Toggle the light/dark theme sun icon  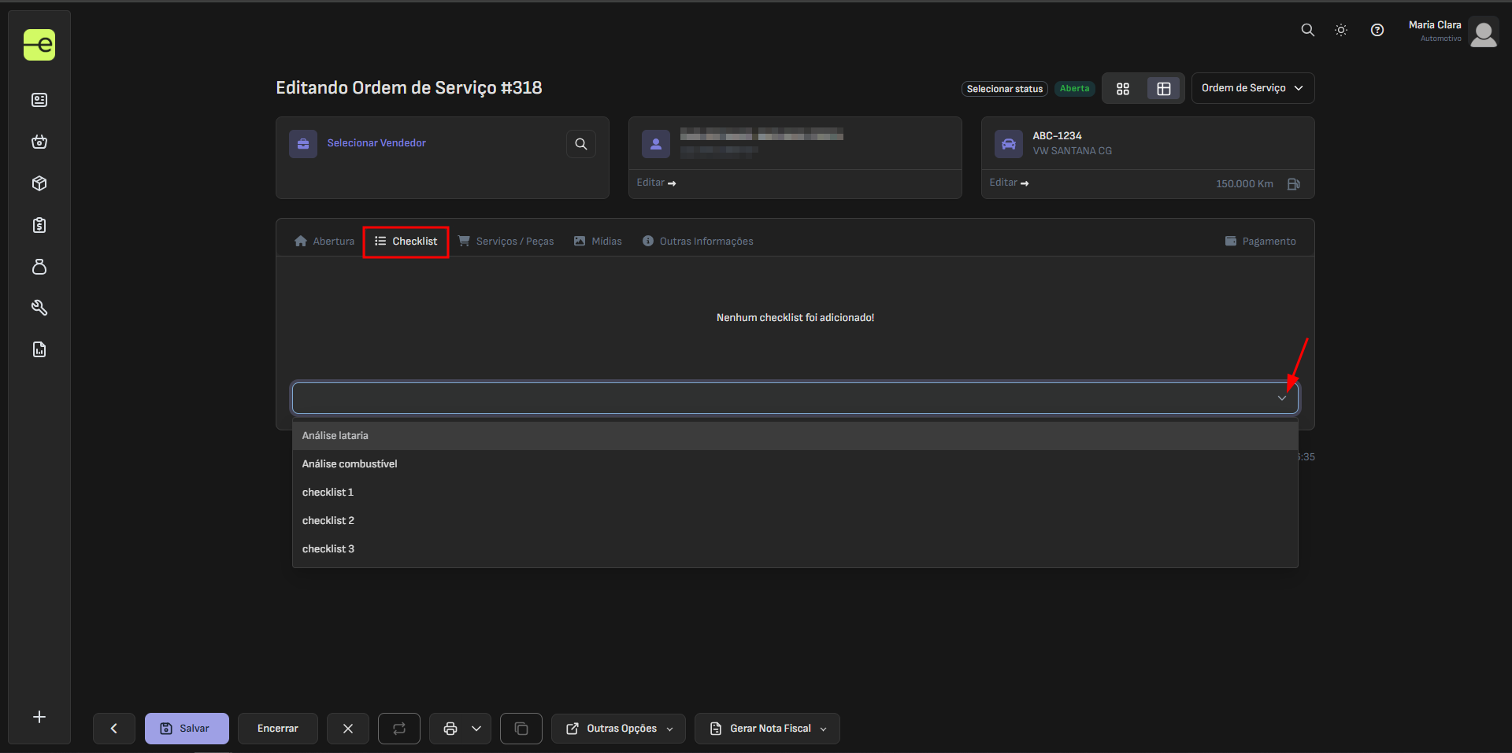point(1341,30)
